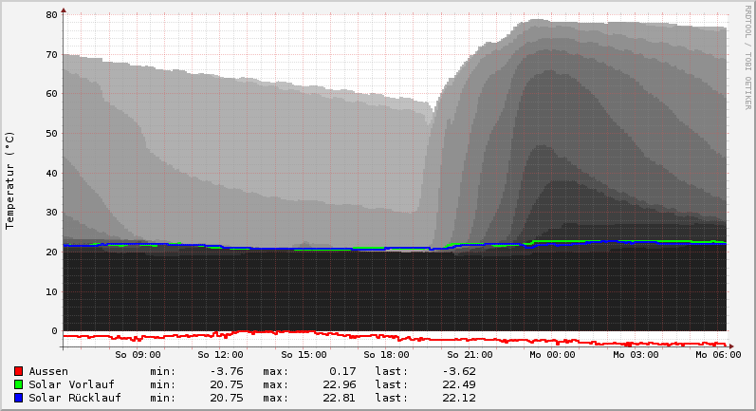Click the Mo 00:00 time axis label

[x=552, y=354]
